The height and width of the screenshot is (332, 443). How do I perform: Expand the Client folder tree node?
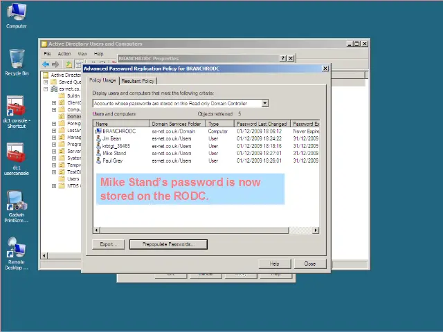coord(54,103)
